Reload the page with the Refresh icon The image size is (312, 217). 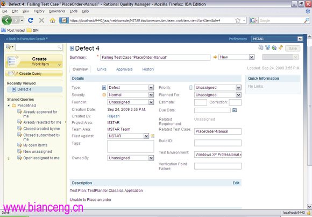pos(31,20)
